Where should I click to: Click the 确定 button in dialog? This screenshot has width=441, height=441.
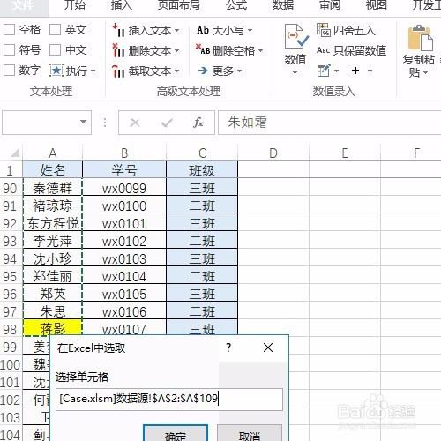click(x=176, y=434)
